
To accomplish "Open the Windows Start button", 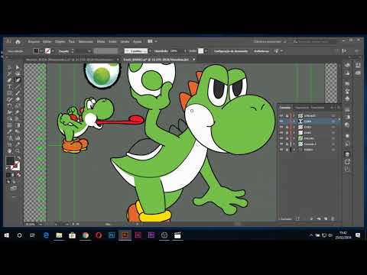I will [x=6, y=235].
